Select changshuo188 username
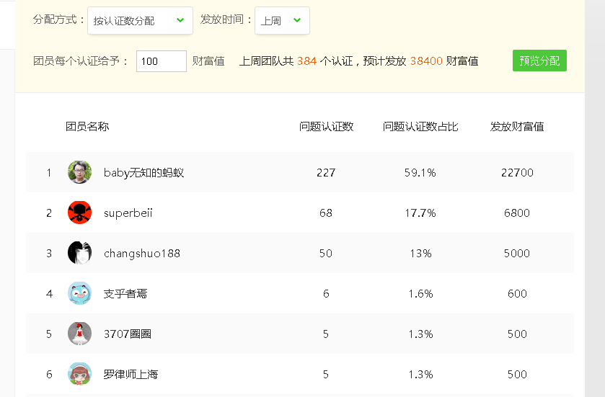This screenshot has height=397, width=605. click(142, 253)
